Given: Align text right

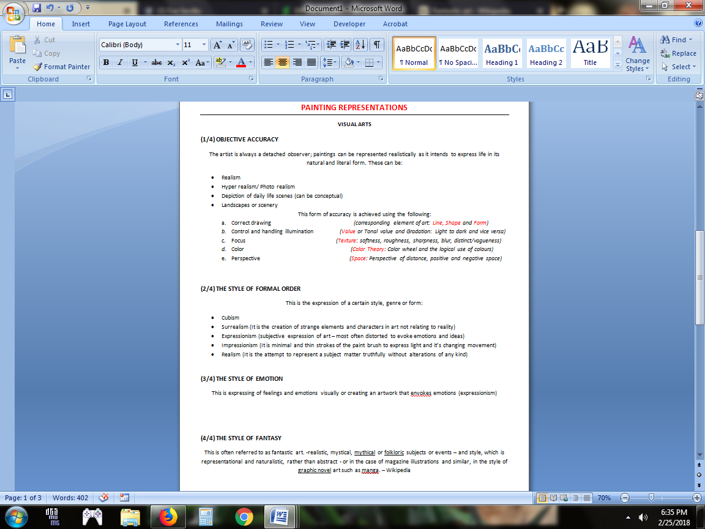Looking at the screenshot, I should point(297,62).
